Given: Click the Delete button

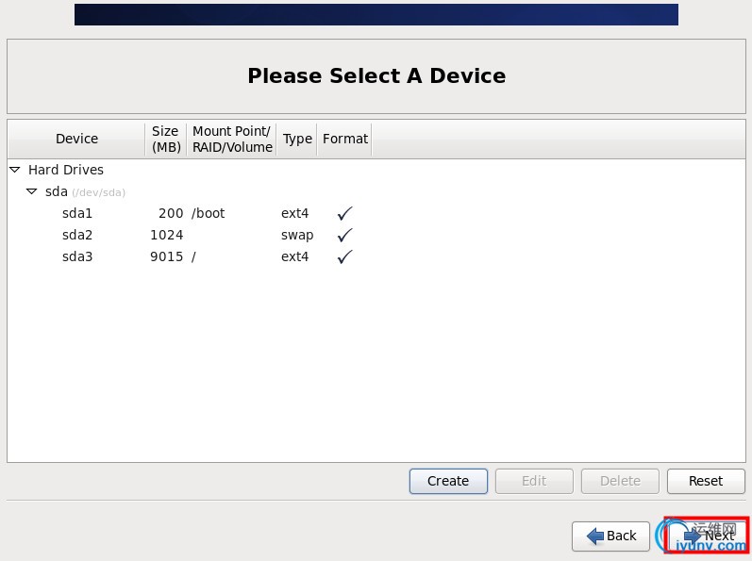Looking at the screenshot, I should pos(620,481).
